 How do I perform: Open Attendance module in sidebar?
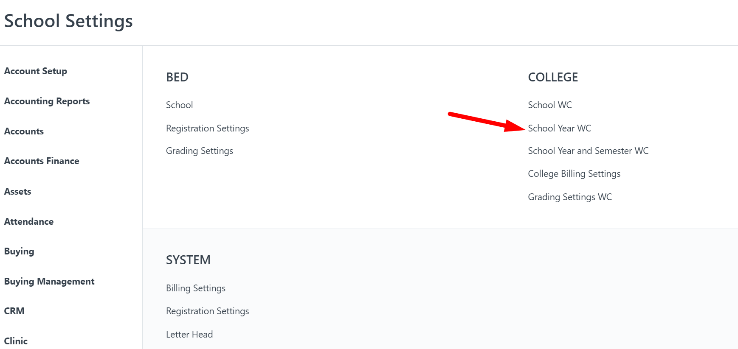(29, 222)
